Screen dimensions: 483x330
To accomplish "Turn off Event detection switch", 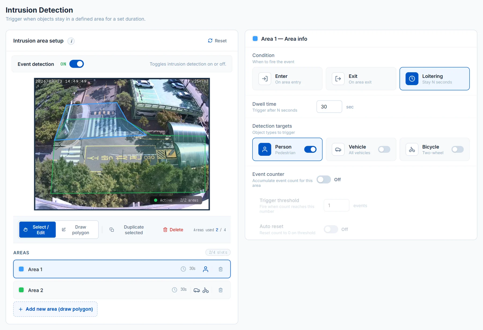I will (76, 64).
